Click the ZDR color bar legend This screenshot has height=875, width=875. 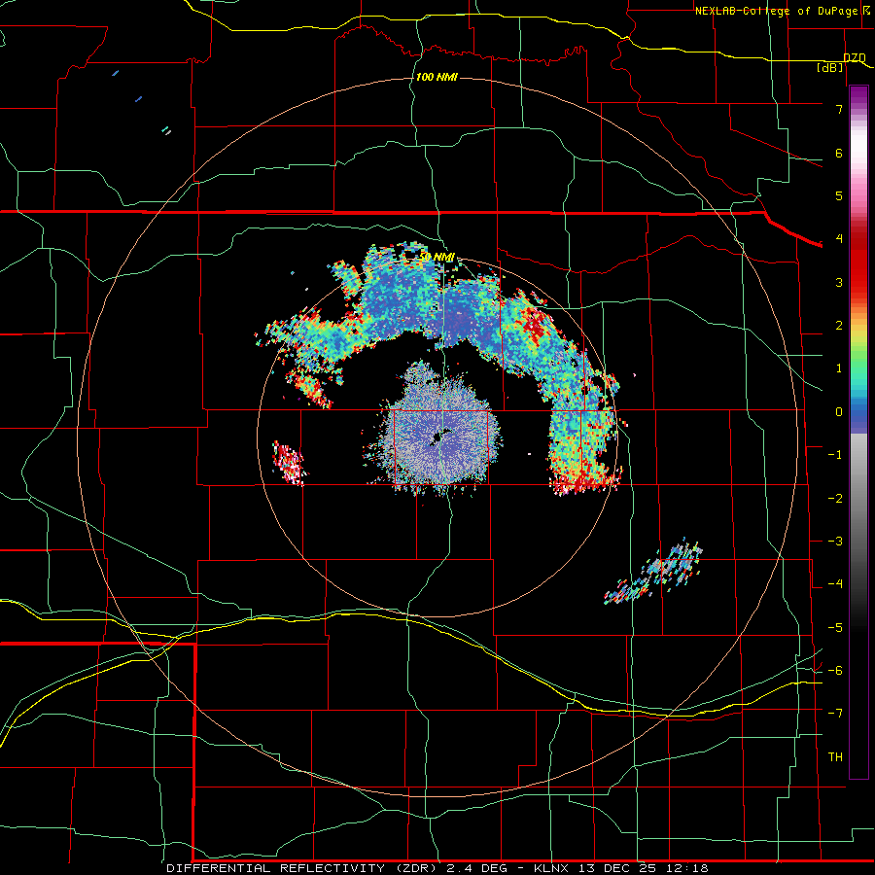(858, 433)
